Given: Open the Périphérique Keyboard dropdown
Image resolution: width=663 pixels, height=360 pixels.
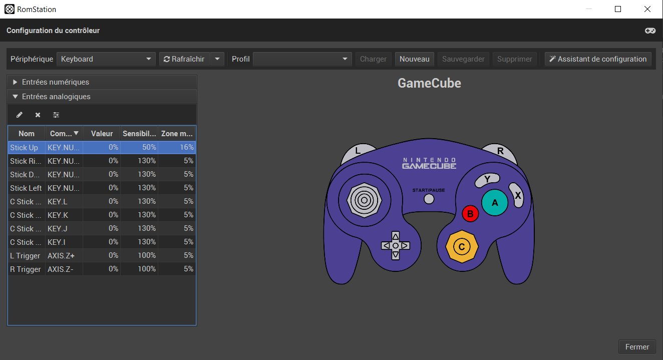Looking at the screenshot, I should [x=106, y=59].
